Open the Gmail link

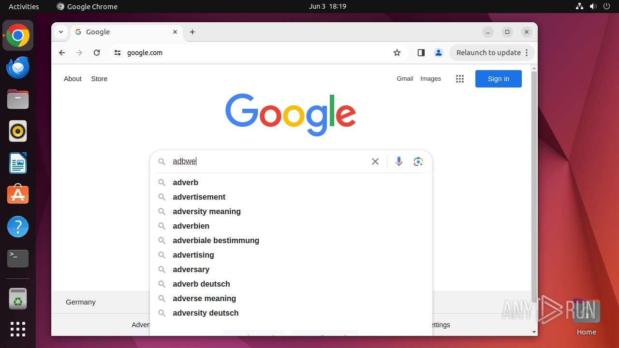[x=405, y=79]
